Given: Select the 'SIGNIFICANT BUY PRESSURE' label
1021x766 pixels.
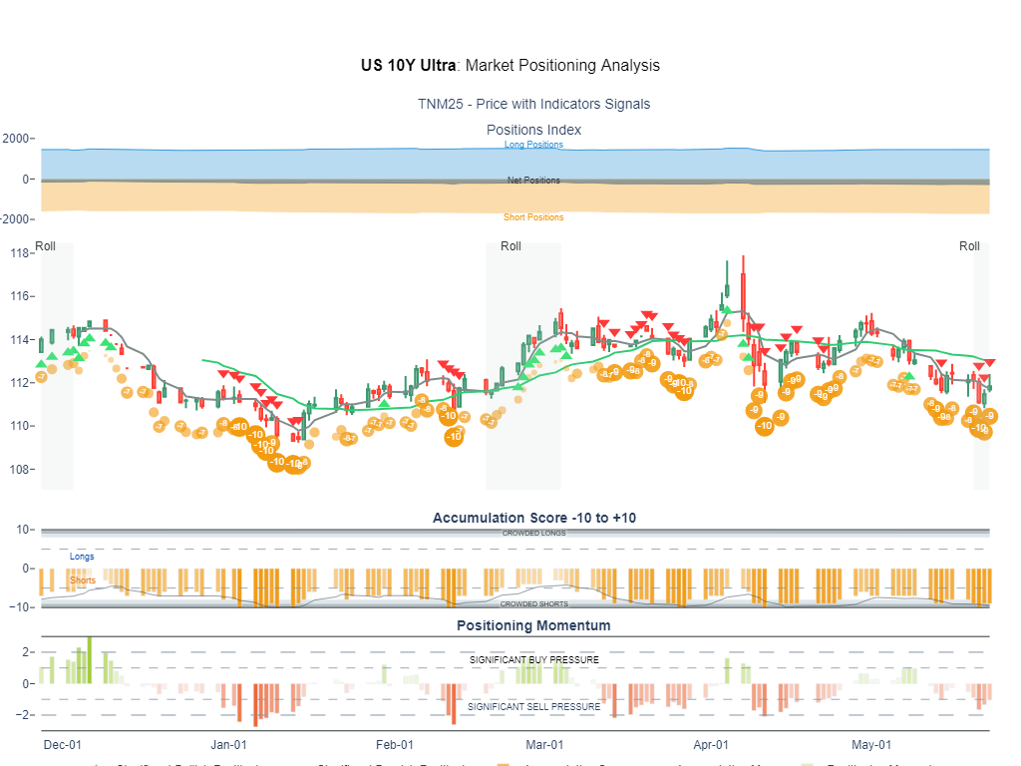Looking at the screenshot, I should 534,660.
